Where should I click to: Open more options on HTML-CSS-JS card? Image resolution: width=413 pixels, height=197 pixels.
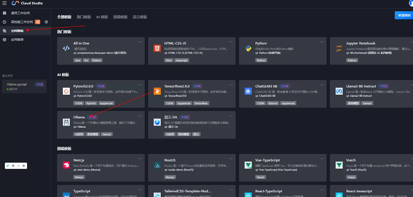[231, 42]
